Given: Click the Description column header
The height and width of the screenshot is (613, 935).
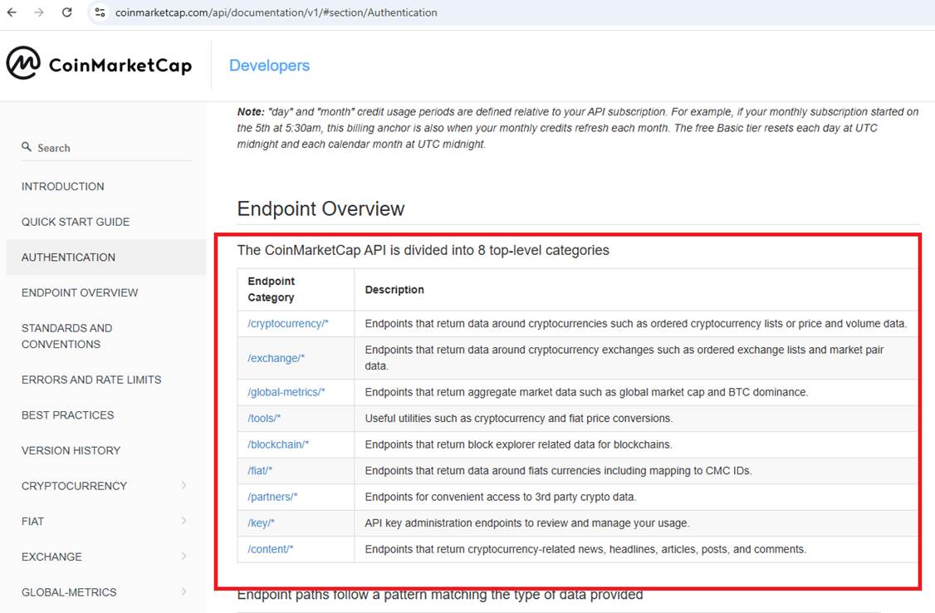Looking at the screenshot, I should 394,290.
